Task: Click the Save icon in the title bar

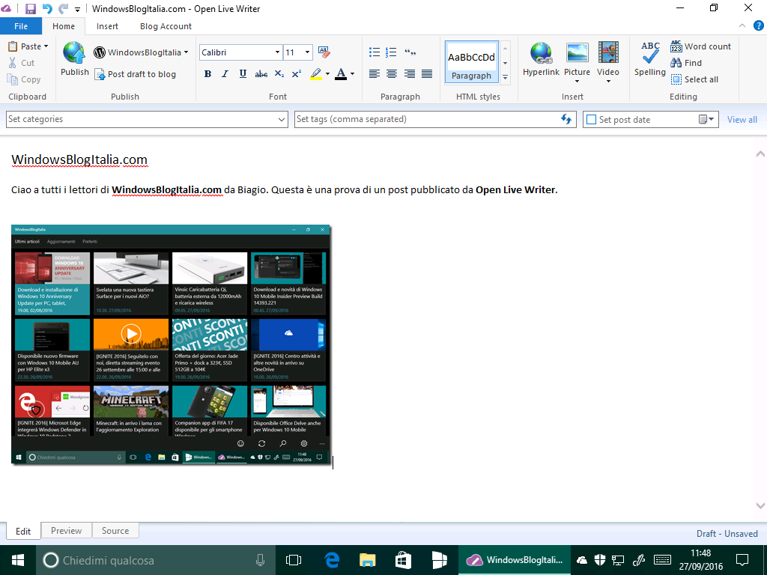Action: (30, 8)
